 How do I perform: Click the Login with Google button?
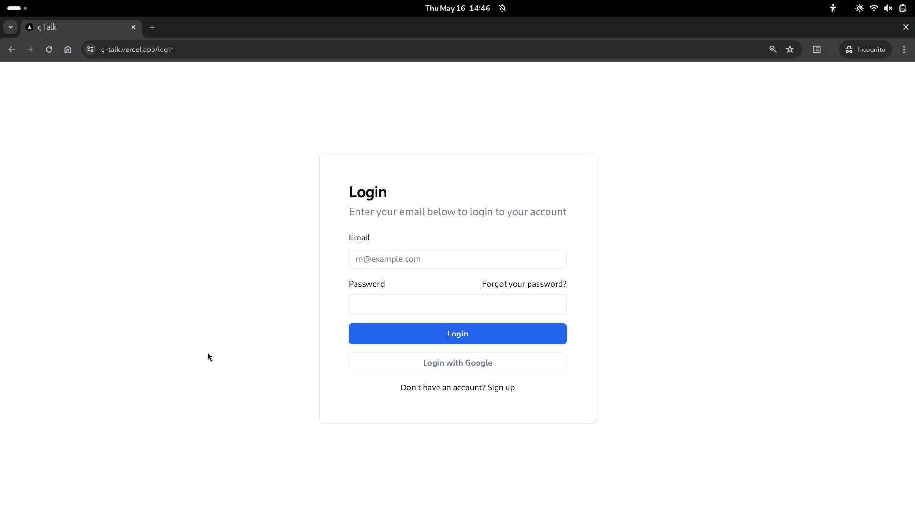click(457, 362)
